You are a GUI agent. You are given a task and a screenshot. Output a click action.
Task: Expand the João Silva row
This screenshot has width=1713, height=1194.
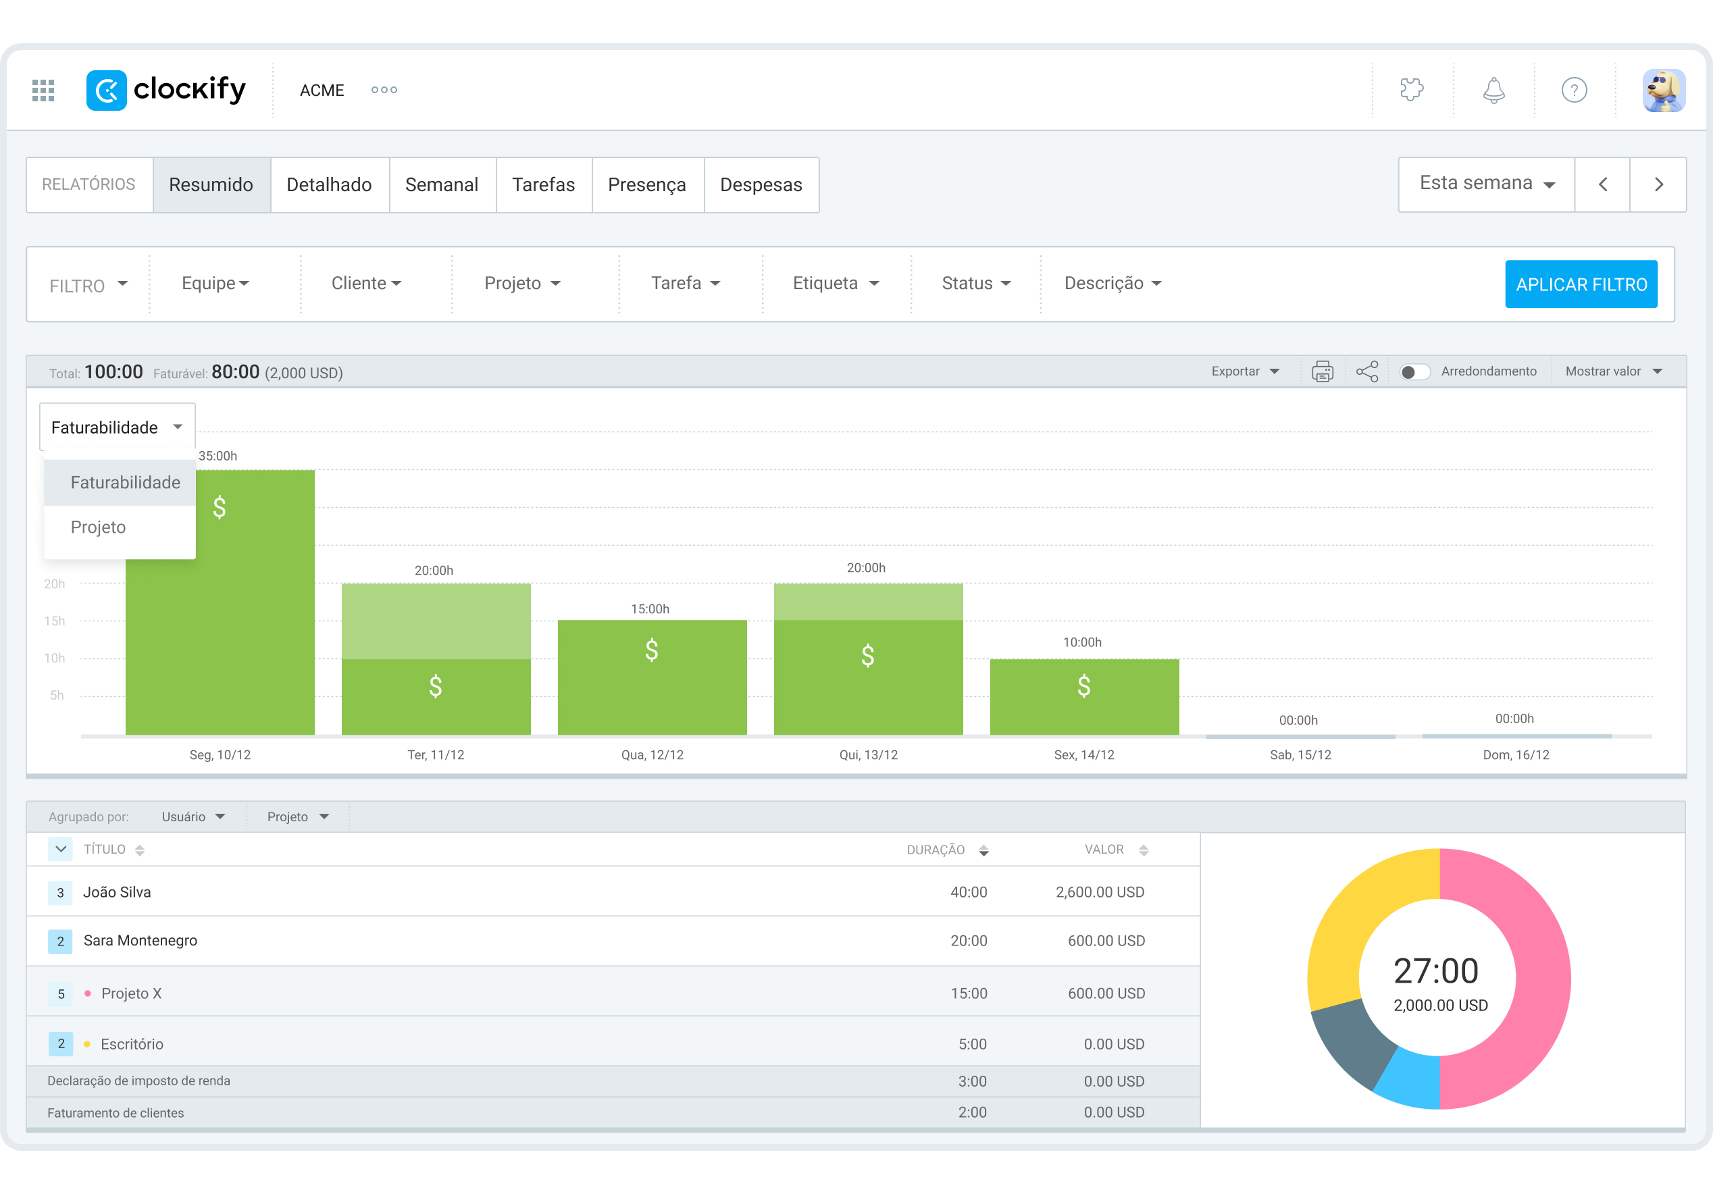(x=60, y=893)
